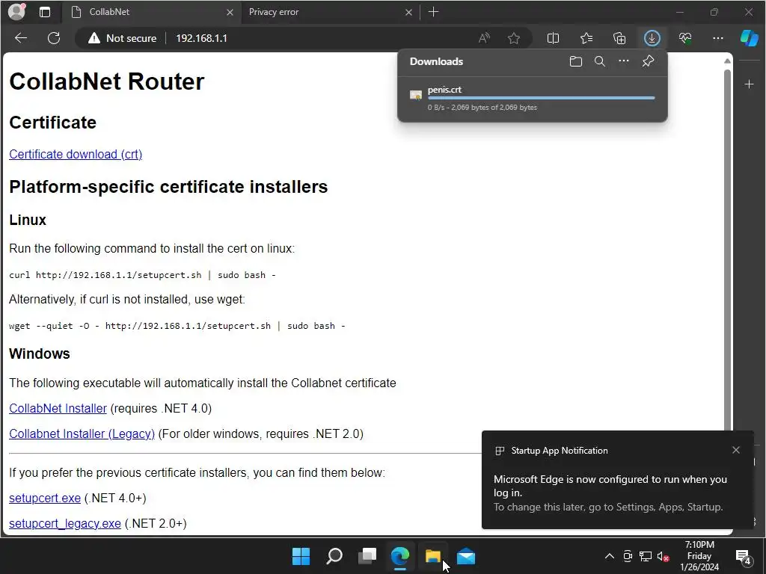Switch to the CollabNet tab
The height and width of the screenshot is (574, 766).
[x=151, y=12]
